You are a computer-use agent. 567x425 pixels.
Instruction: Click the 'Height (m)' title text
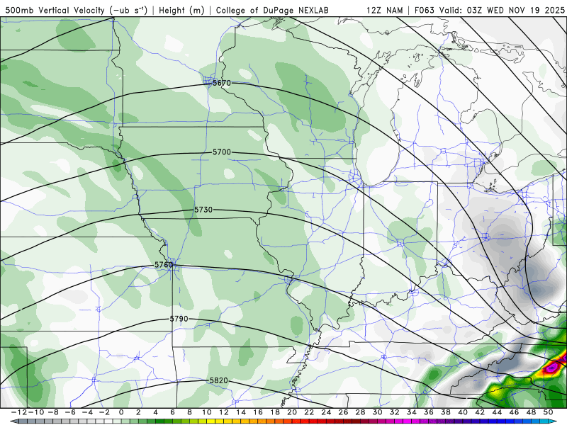point(181,10)
